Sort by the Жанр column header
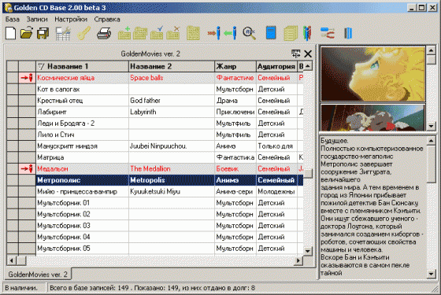The width and height of the screenshot is (441, 295). point(235,66)
